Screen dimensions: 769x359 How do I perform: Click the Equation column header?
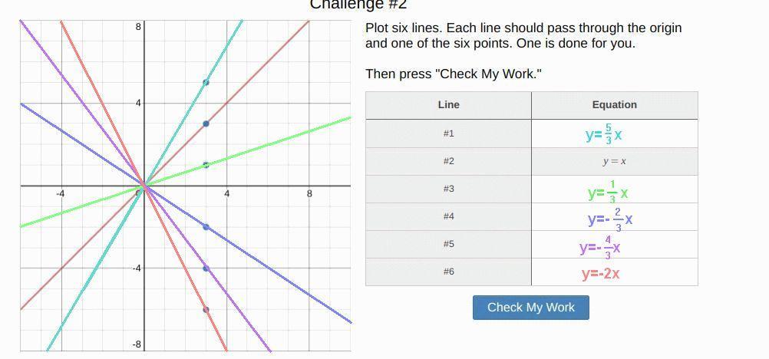point(614,105)
